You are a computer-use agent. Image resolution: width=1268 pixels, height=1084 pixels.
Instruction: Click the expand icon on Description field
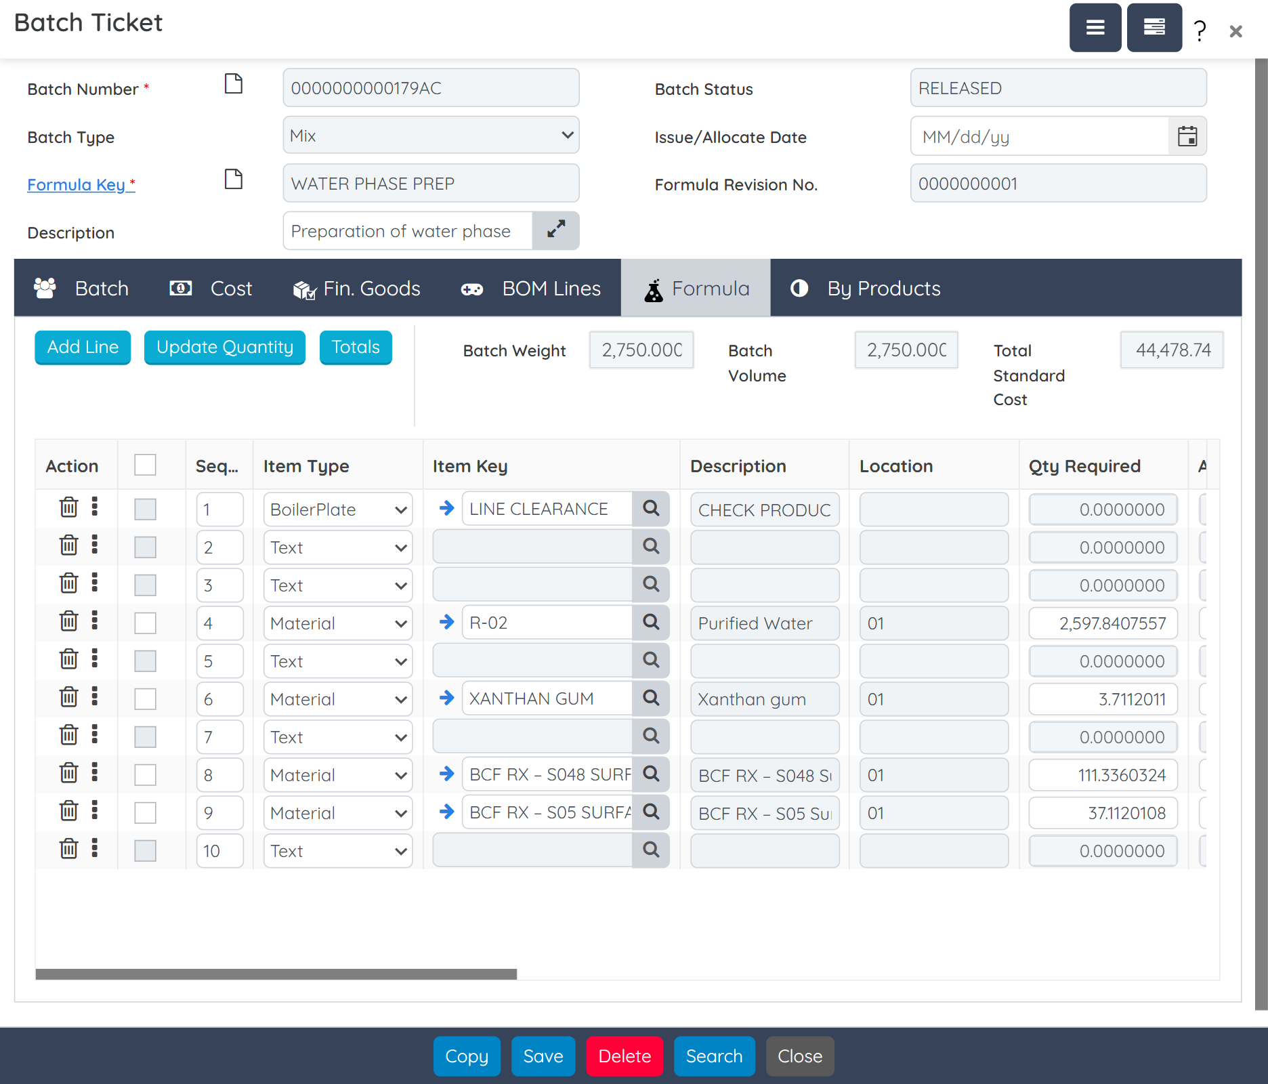(x=555, y=230)
